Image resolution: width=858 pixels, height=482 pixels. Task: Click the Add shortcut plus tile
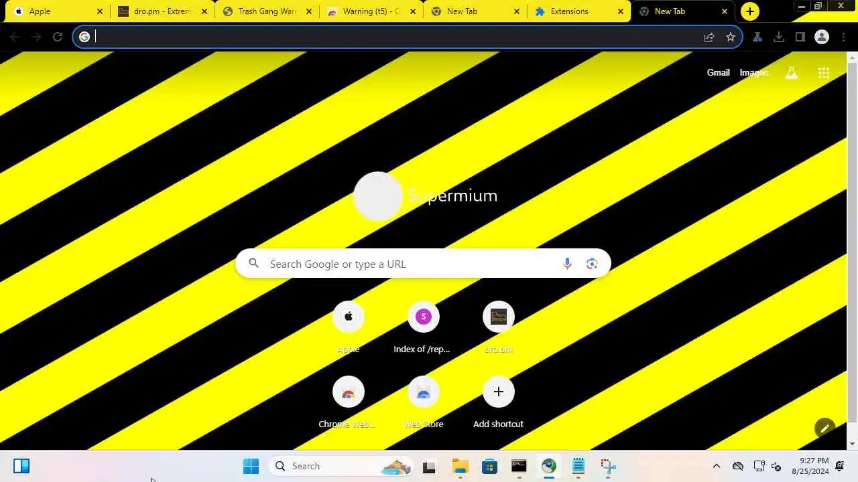pyautogui.click(x=498, y=392)
